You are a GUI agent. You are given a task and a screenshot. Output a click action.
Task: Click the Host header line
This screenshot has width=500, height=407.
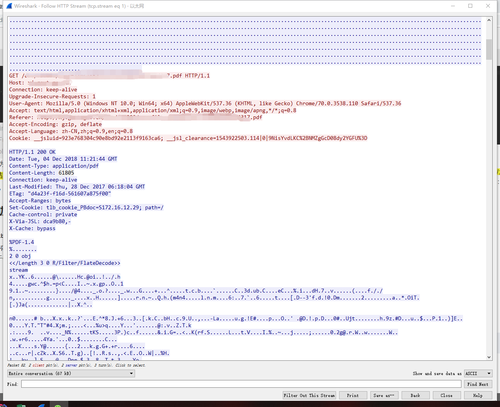click(40, 82)
